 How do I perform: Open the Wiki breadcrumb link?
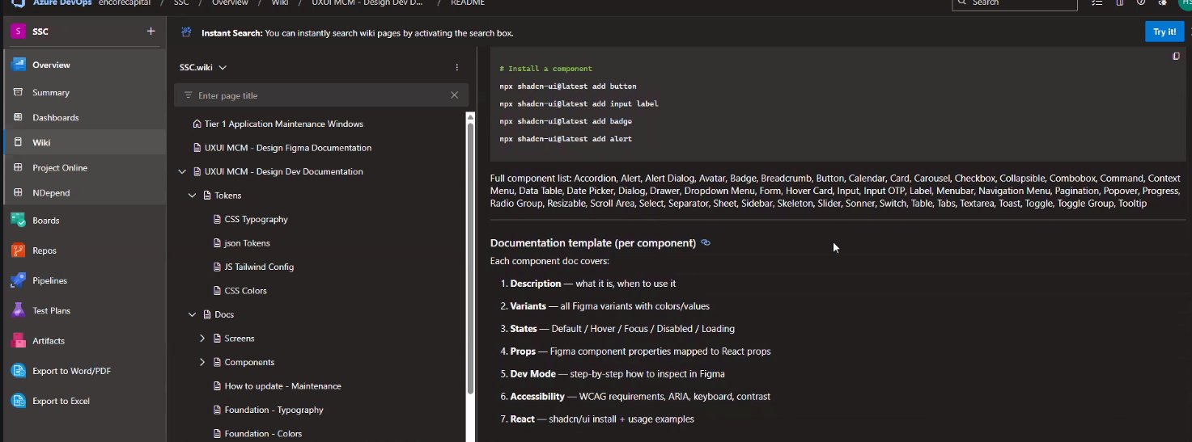tap(279, 3)
